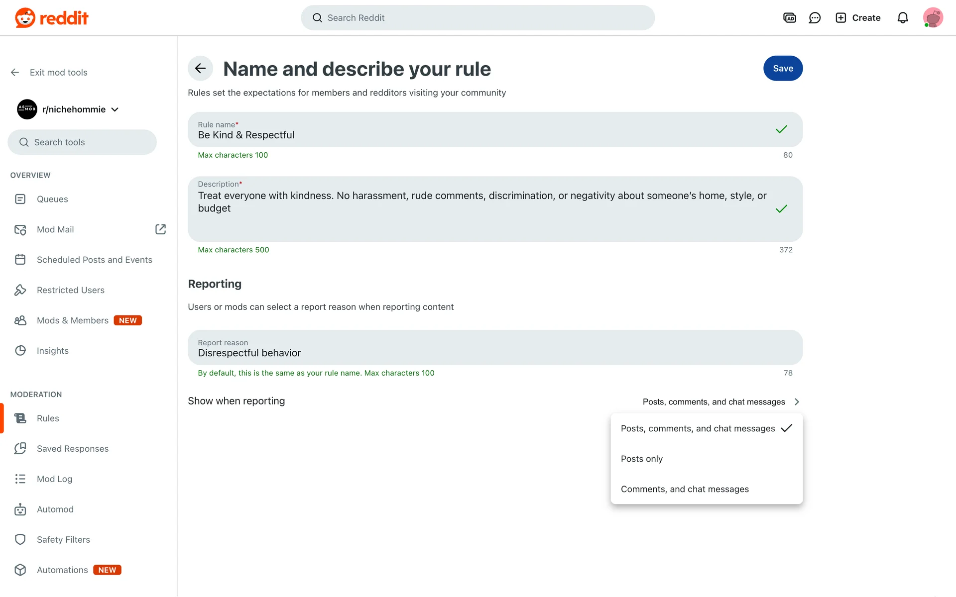Click Exit mod tools link
This screenshot has height=597, width=956.
58,73
